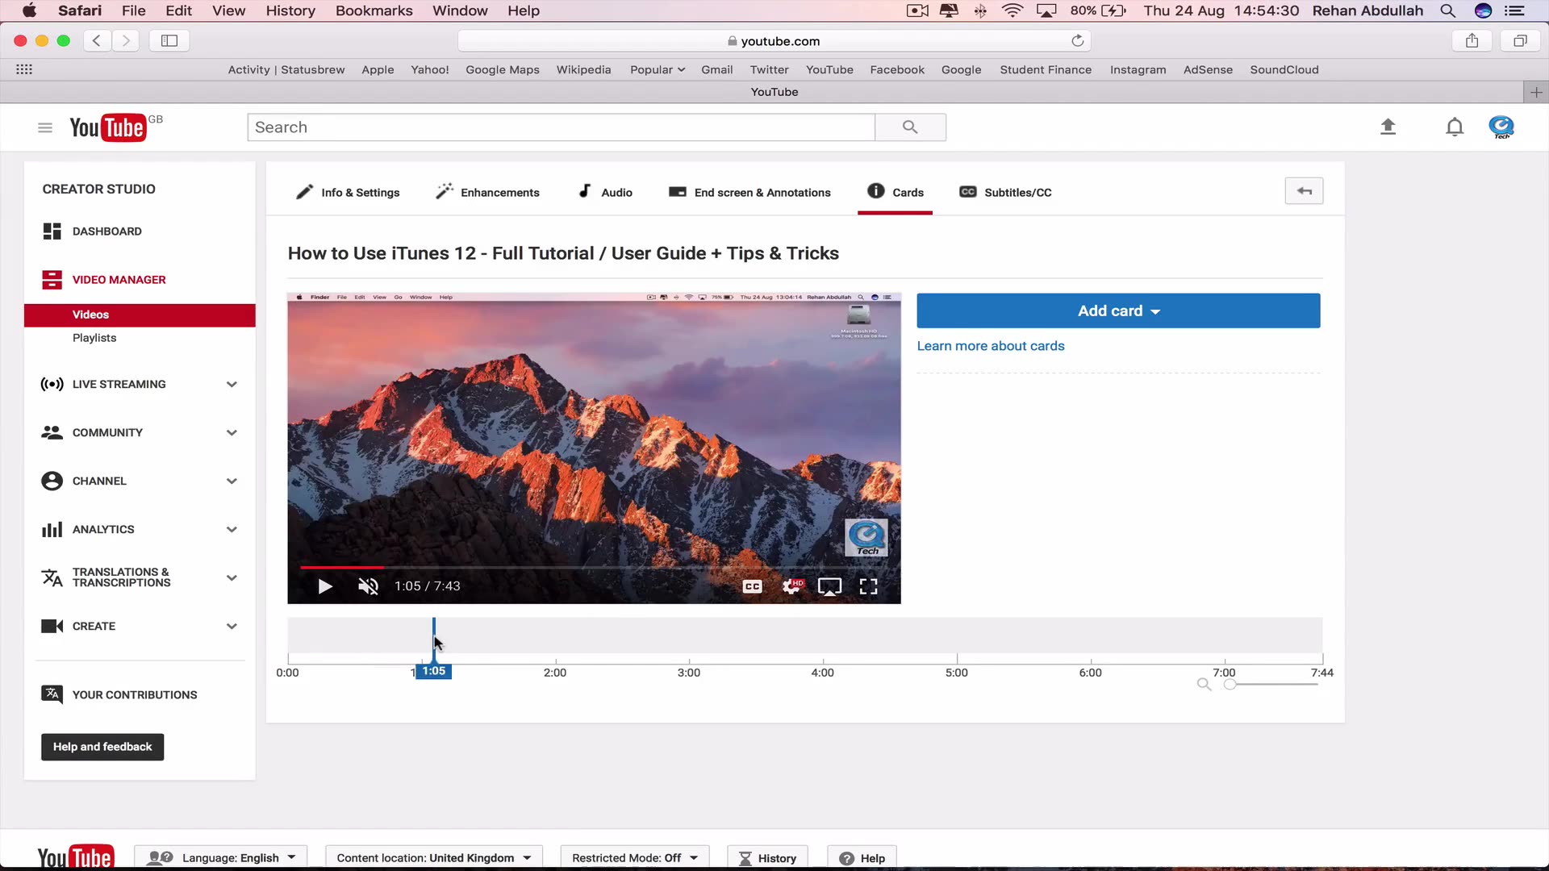Image resolution: width=1549 pixels, height=871 pixels.
Task: Click the Search input field
Action: pos(560,127)
